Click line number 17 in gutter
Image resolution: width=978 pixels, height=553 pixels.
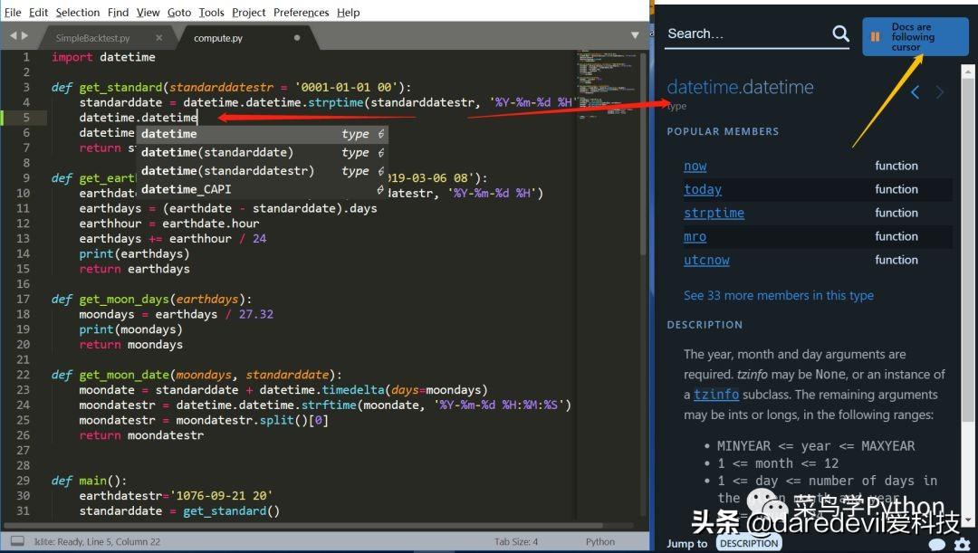point(23,300)
